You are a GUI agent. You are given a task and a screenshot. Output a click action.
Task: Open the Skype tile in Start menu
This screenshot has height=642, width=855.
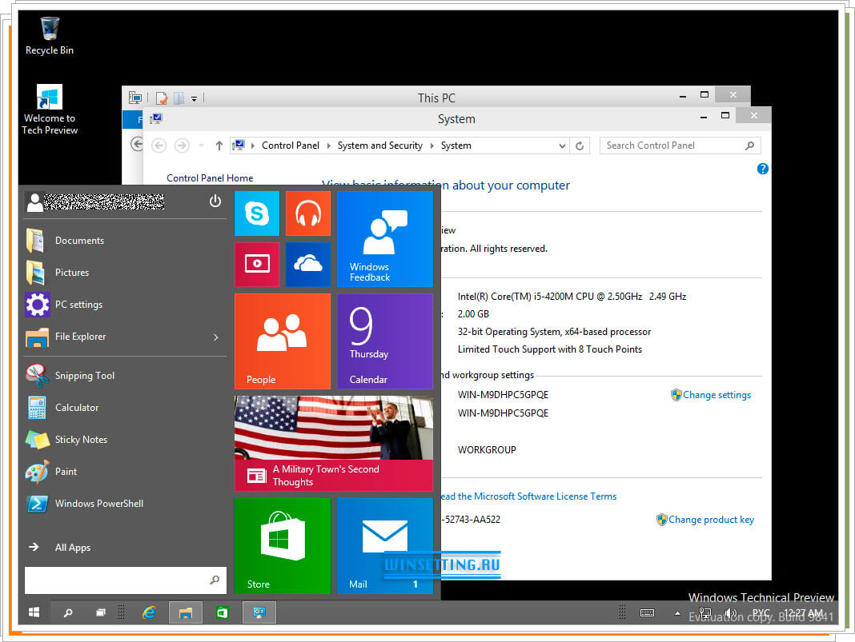click(x=256, y=213)
